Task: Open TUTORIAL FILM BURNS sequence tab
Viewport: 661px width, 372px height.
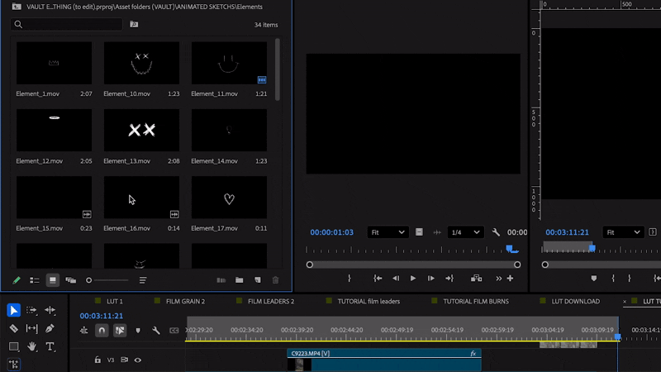Action: [x=475, y=302]
